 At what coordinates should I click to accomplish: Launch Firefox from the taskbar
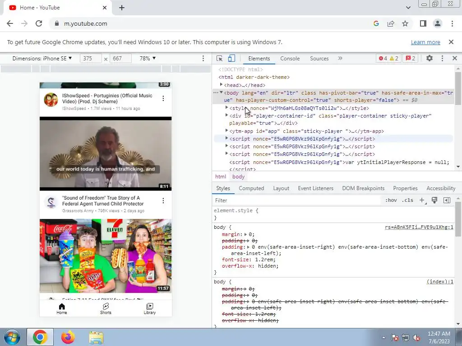click(68, 337)
